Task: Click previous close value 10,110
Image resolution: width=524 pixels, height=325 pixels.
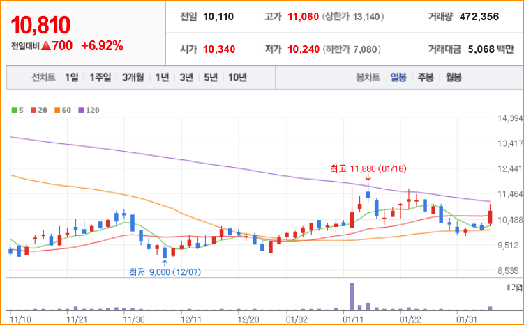Action: (x=218, y=16)
